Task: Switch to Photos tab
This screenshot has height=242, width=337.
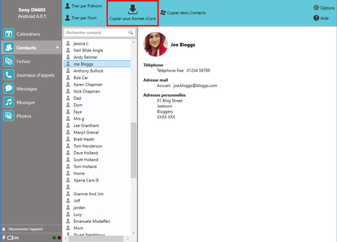Action: (31, 116)
